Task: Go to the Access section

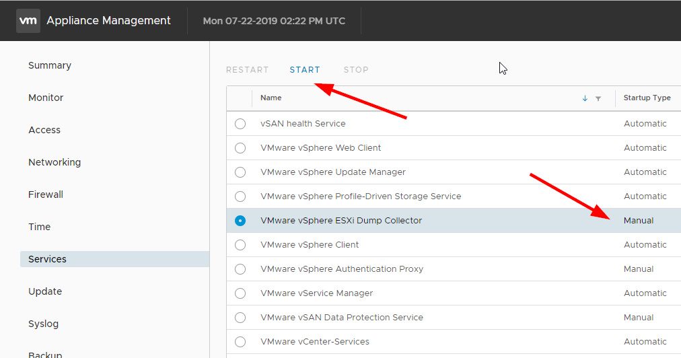Action: tap(44, 130)
